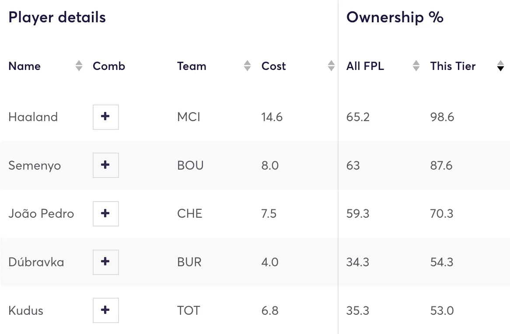Select the This Tier column header
510x334 pixels.
tap(453, 66)
